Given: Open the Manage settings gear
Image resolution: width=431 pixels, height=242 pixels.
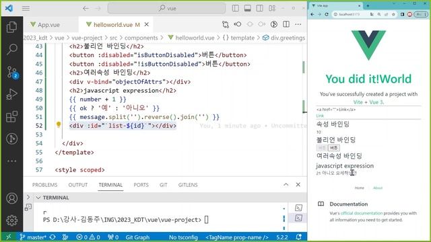Looking at the screenshot, I should pyautogui.click(x=11, y=220).
